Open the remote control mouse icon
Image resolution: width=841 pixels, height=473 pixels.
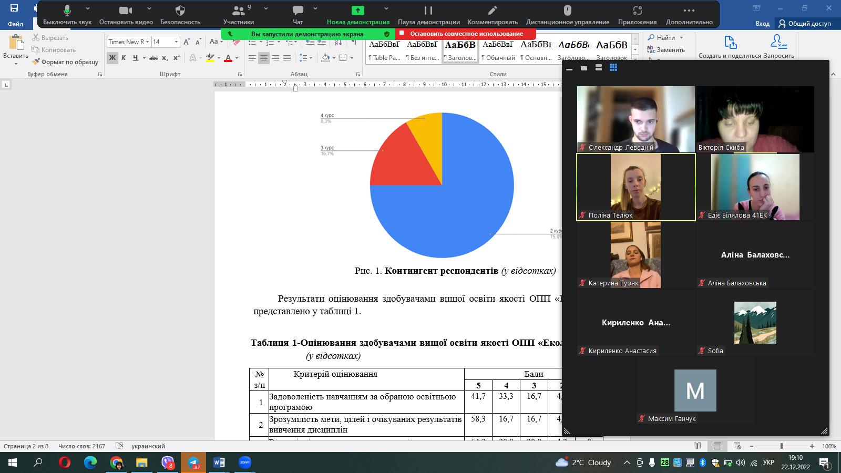567,11
